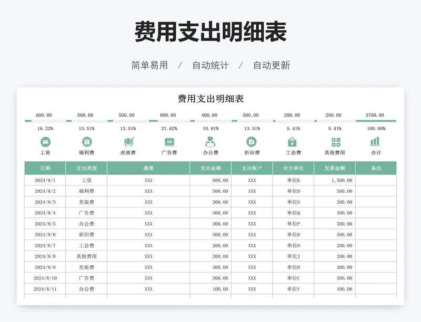Select 工会费 in the 2024/8/7 row
The image size is (421, 322).
pos(86,246)
